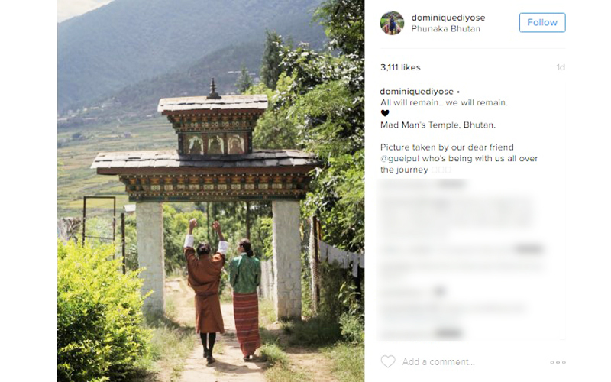Click the heart like icon

(x=388, y=361)
